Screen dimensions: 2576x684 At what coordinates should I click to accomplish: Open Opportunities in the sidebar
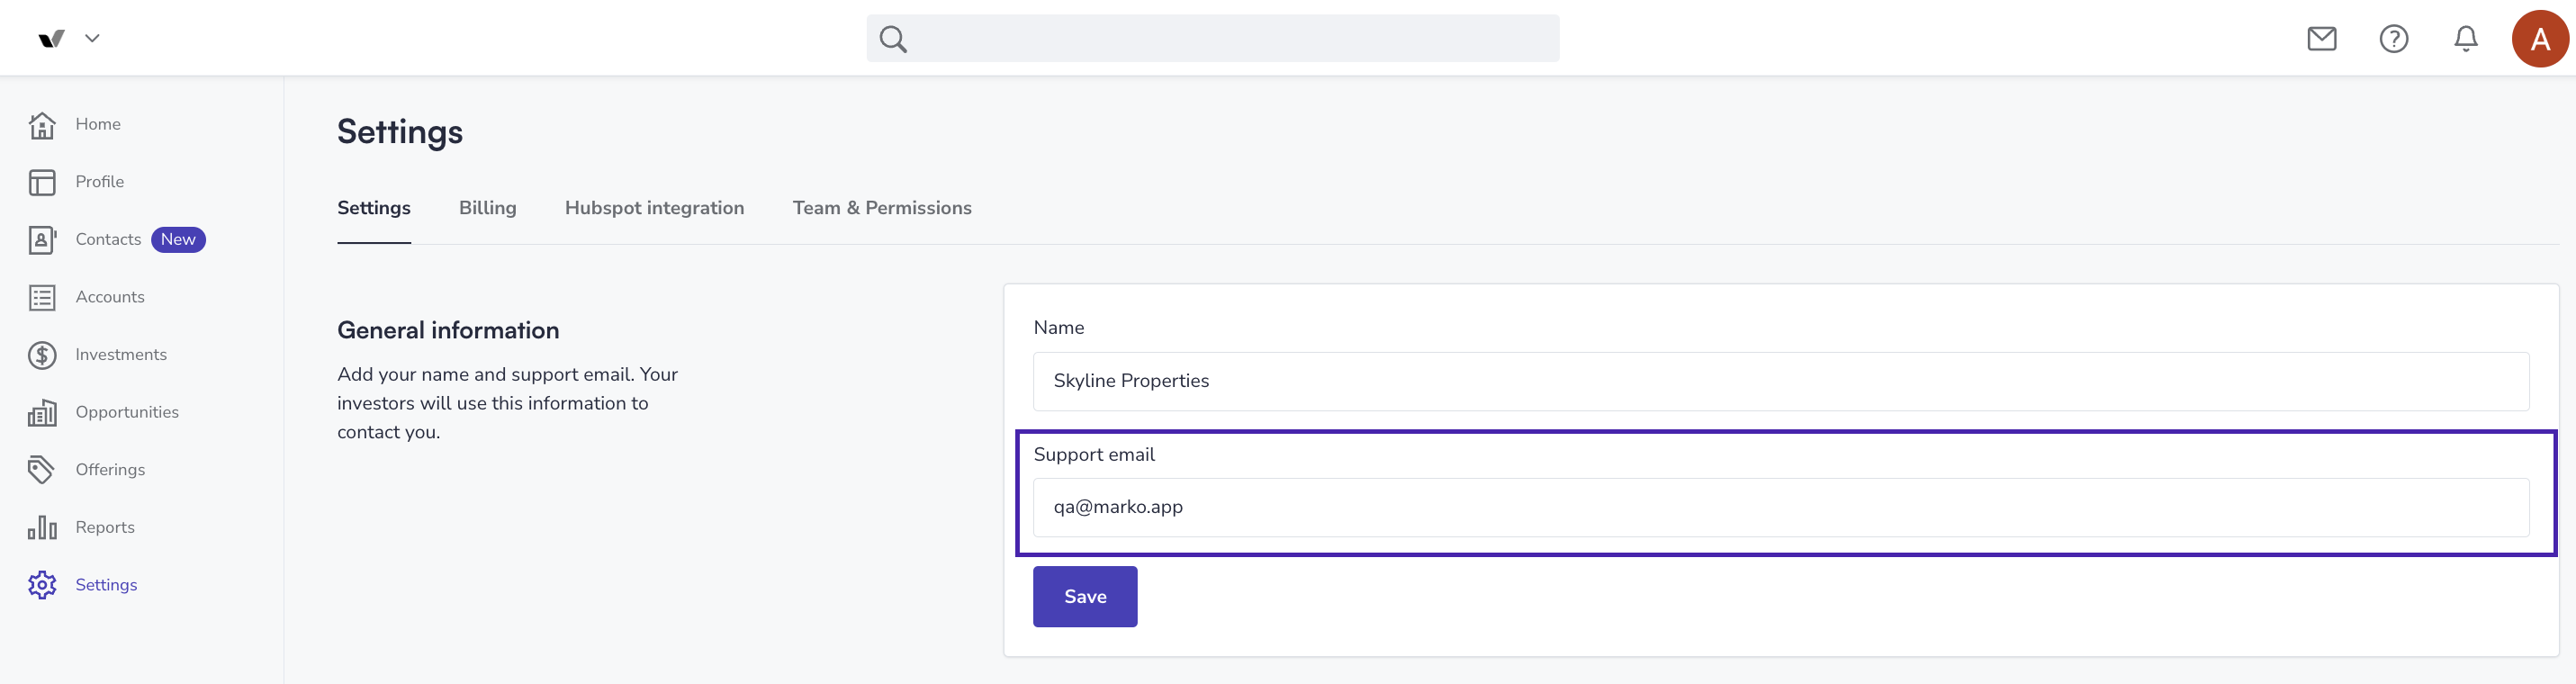click(127, 412)
